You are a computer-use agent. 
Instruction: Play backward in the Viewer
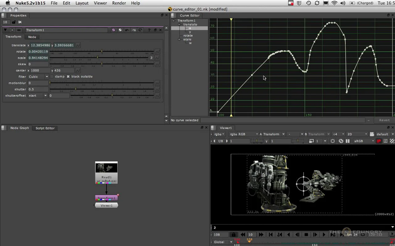click(x=288, y=235)
